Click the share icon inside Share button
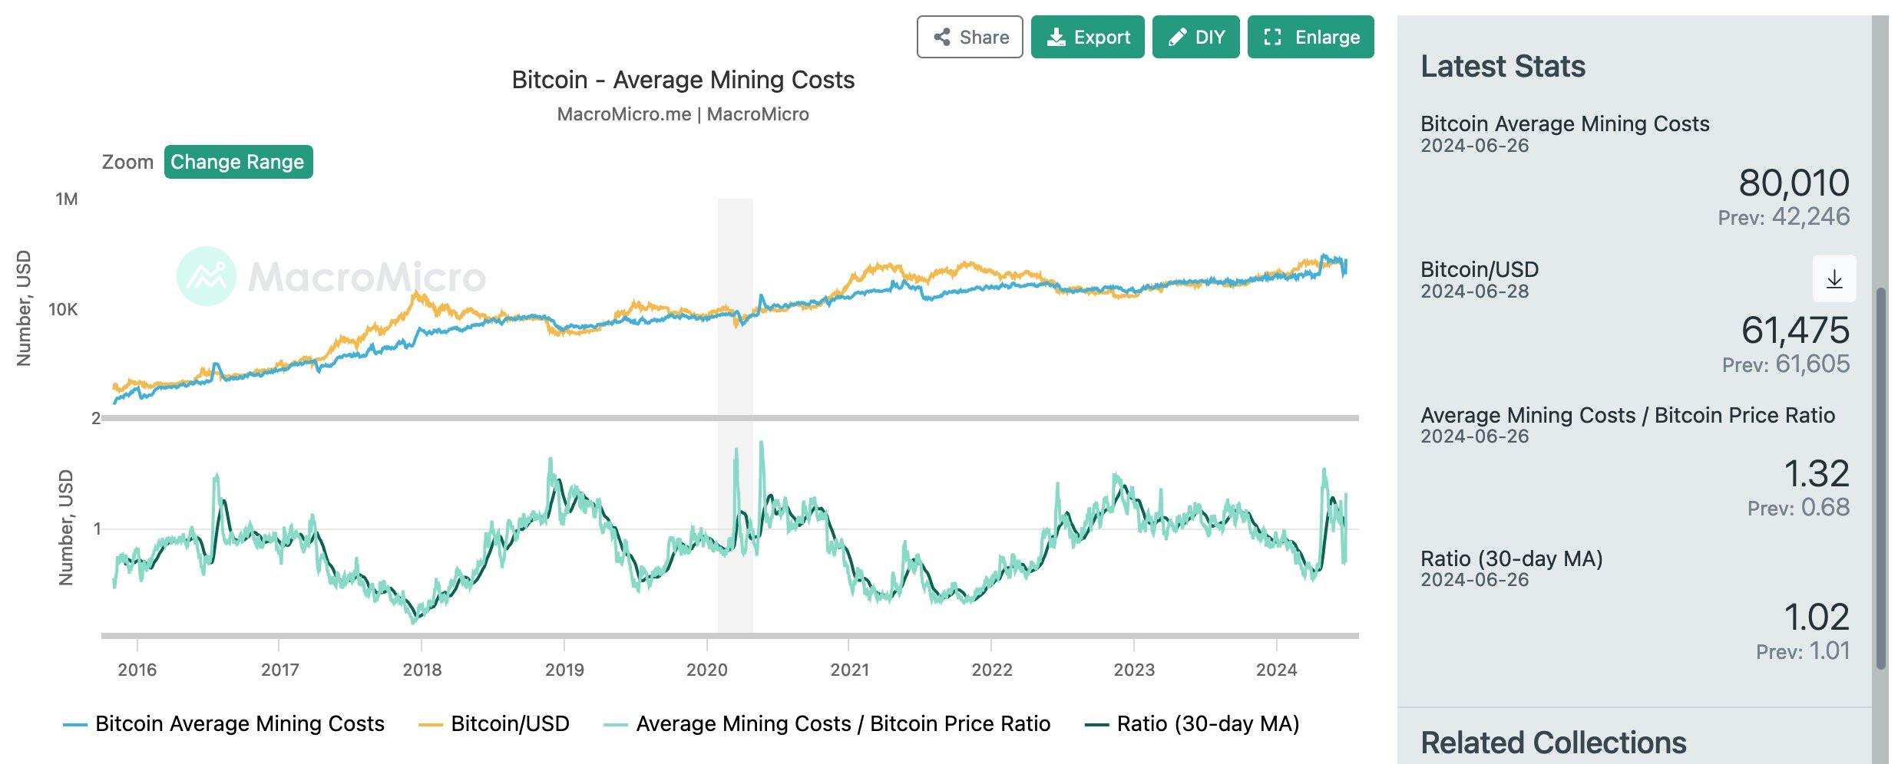 (x=942, y=37)
